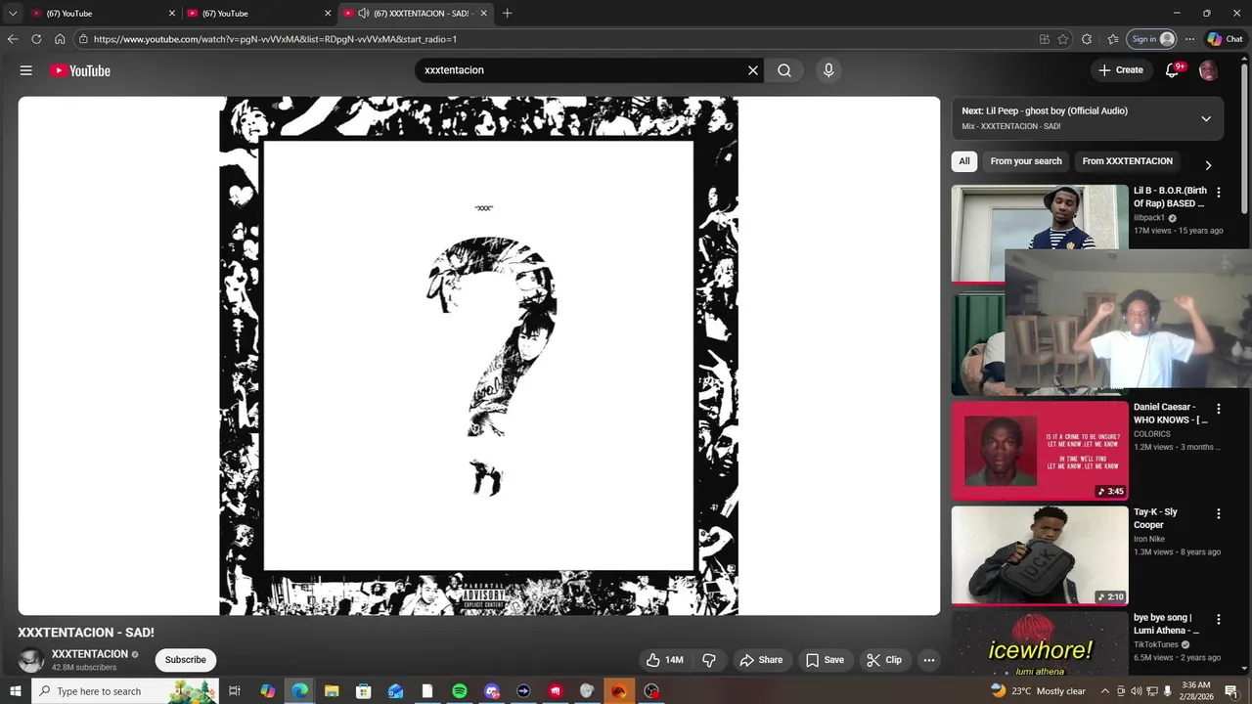Open options for Tay-K Sly Cooper video
The width and height of the screenshot is (1252, 704).
click(x=1219, y=513)
